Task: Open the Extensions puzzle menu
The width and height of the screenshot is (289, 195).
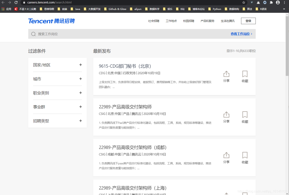Action: 271,2
